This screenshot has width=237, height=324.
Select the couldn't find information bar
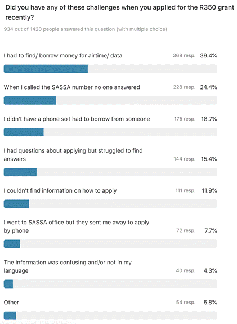pyautogui.click(x=110, y=204)
